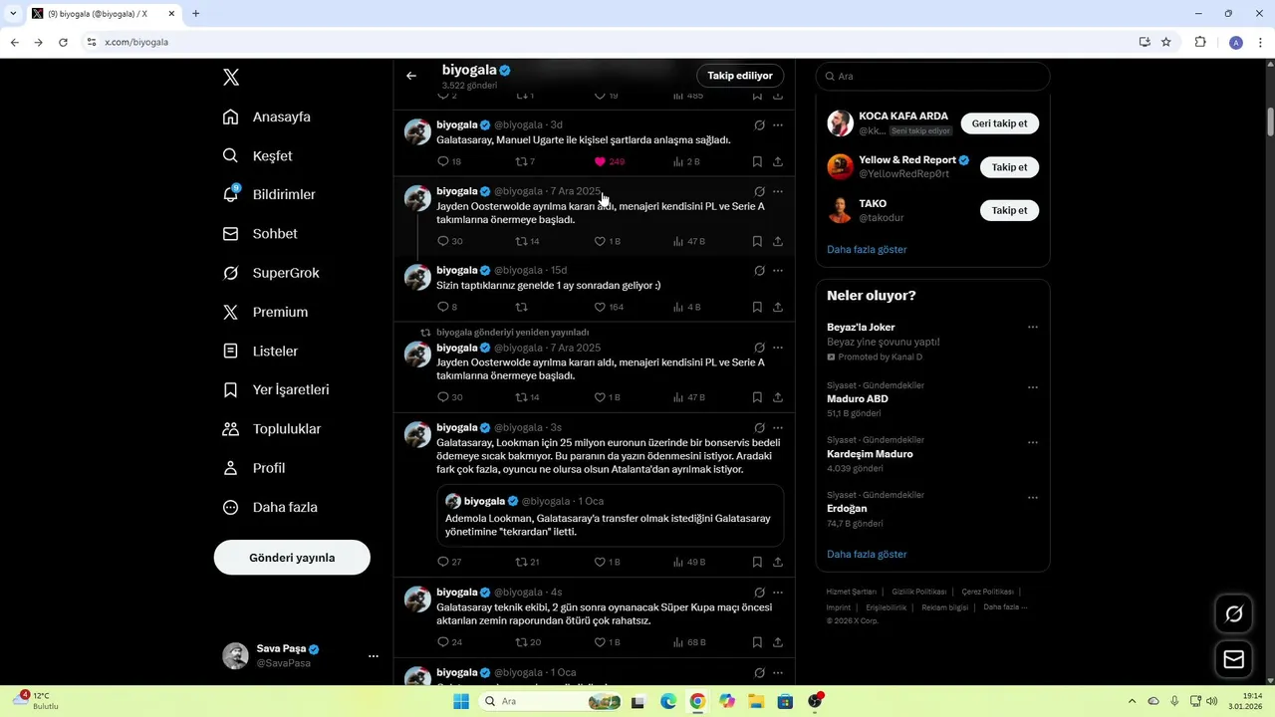The image size is (1275, 717).
Task: Click the X logo in the sidebar
Action: click(x=231, y=78)
